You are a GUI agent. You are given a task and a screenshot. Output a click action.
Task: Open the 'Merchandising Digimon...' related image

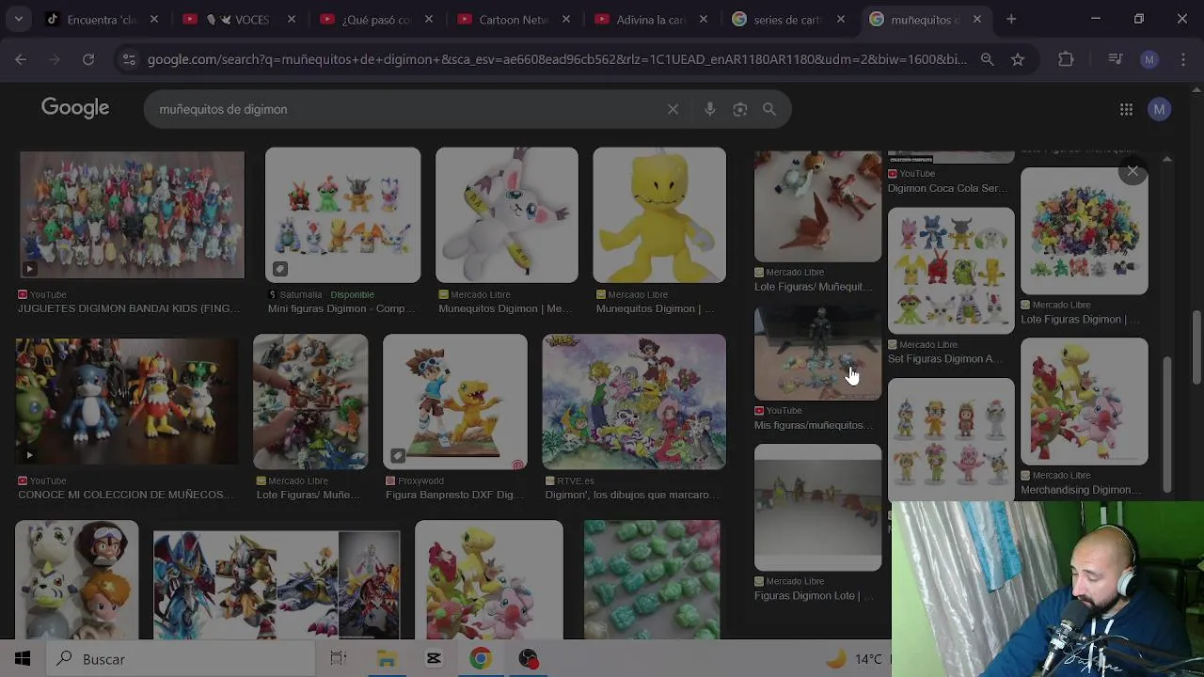[x=1085, y=401]
